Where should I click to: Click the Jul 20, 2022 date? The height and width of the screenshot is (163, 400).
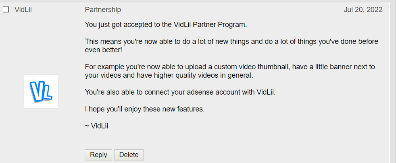[x=363, y=10]
